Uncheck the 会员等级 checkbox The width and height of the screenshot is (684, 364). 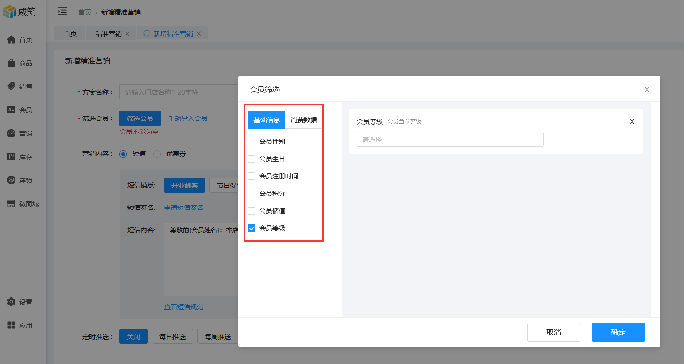(x=252, y=228)
